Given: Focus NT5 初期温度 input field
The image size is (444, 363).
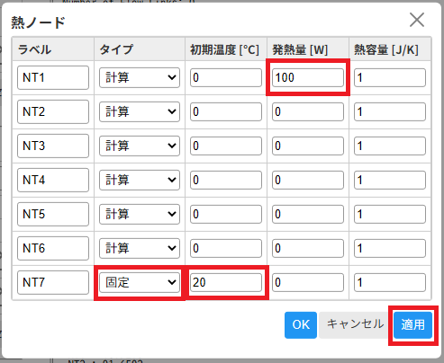Looking at the screenshot, I should pyautogui.click(x=226, y=214).
